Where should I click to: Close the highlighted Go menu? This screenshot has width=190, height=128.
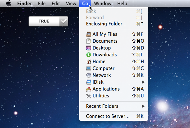pyautogui.click(x=85, y=3)
